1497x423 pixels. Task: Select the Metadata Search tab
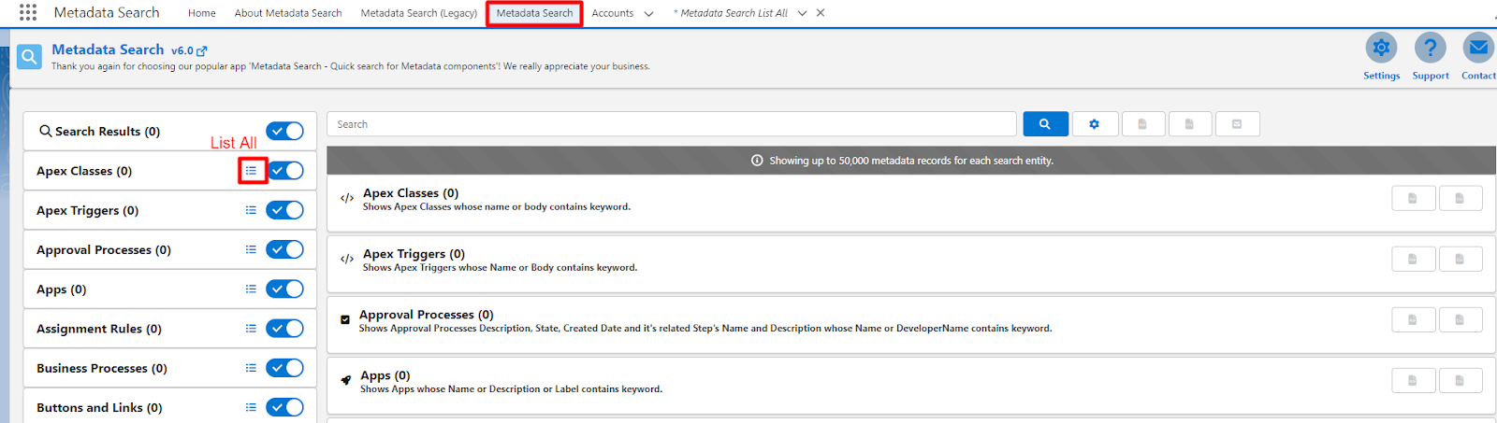pyautogui.click(x=534, y=13)
